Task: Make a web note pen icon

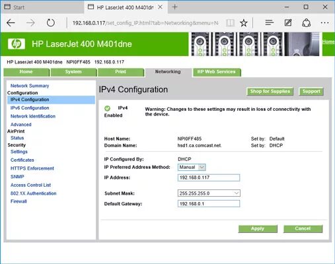Action: [288, 22]
